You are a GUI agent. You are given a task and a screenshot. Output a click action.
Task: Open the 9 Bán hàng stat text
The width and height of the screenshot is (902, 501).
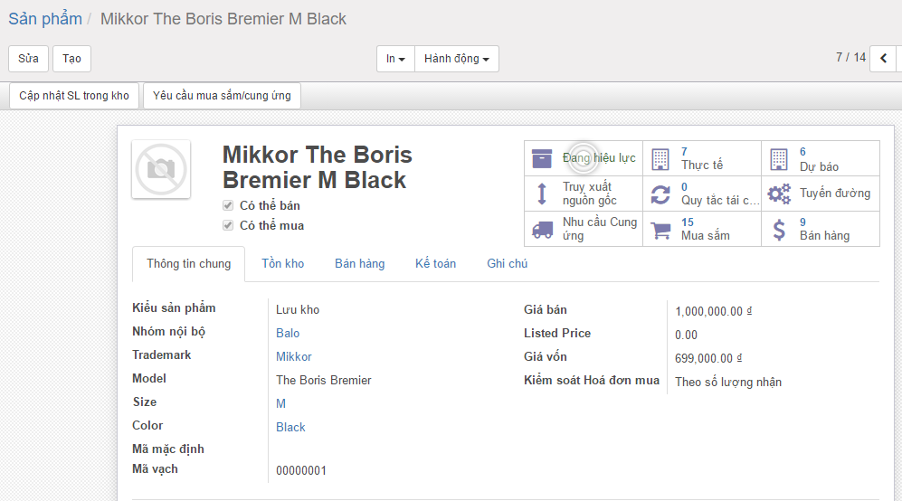tap(824, 229)
